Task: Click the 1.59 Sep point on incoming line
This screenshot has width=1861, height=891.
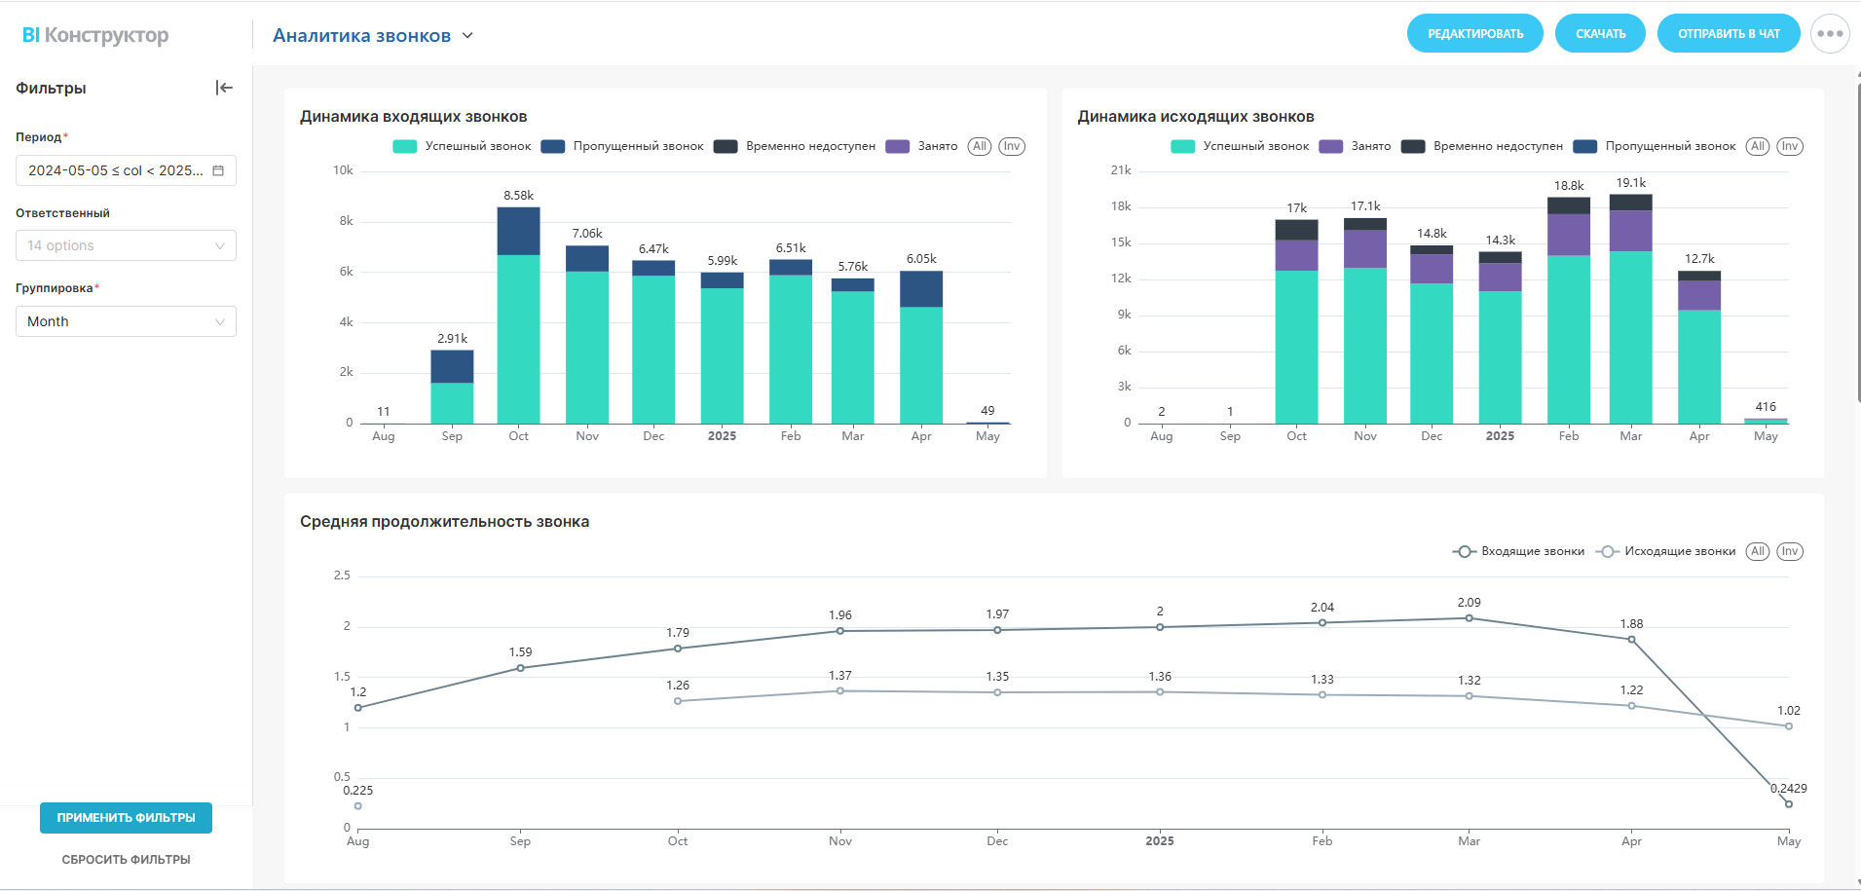Action: point(520,668)
